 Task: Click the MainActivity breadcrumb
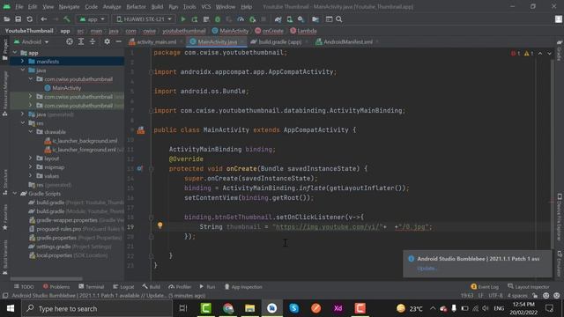coord(230,31)
